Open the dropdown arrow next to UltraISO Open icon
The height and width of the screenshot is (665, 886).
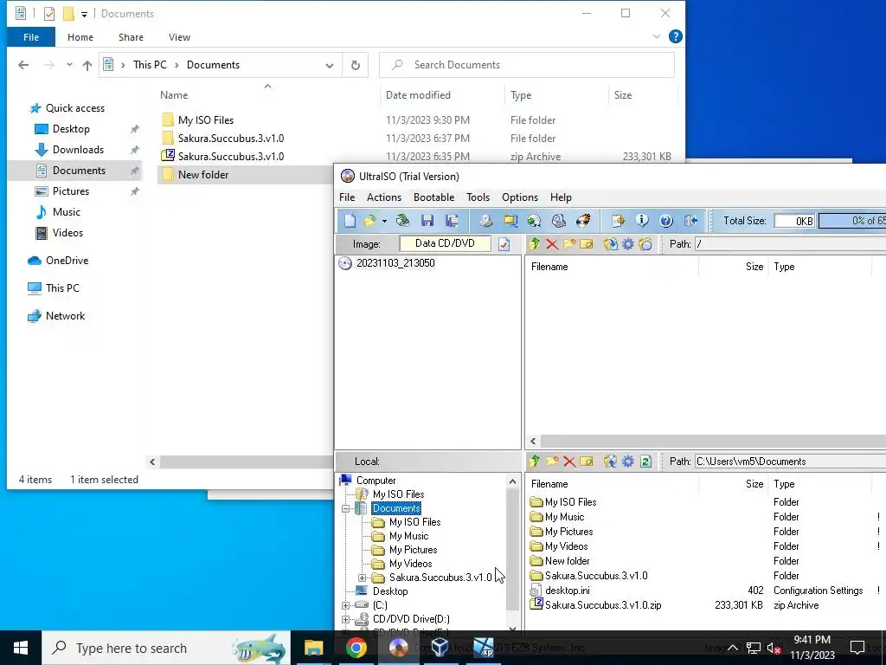coord(384,221)
